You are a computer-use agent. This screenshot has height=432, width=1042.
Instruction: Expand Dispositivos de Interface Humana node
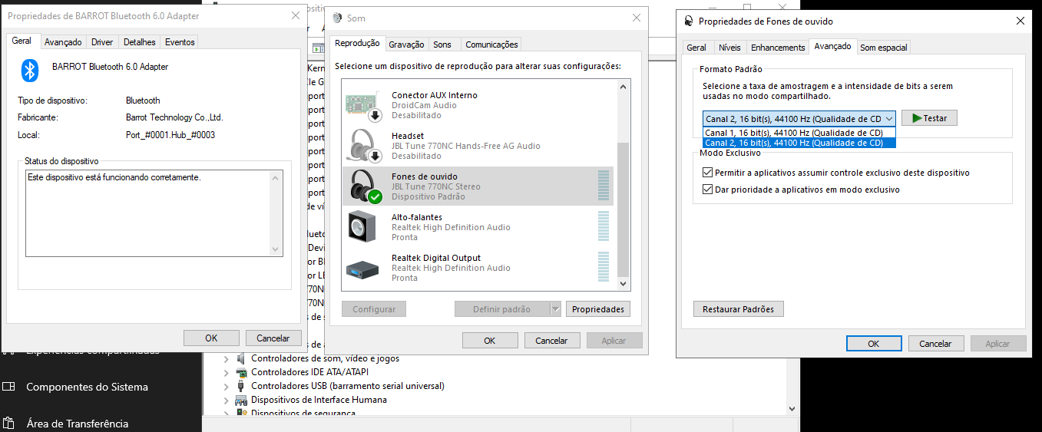pos(227,401)
